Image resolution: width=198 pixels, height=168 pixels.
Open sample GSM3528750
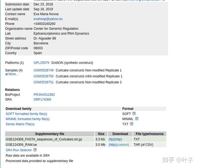44,76
